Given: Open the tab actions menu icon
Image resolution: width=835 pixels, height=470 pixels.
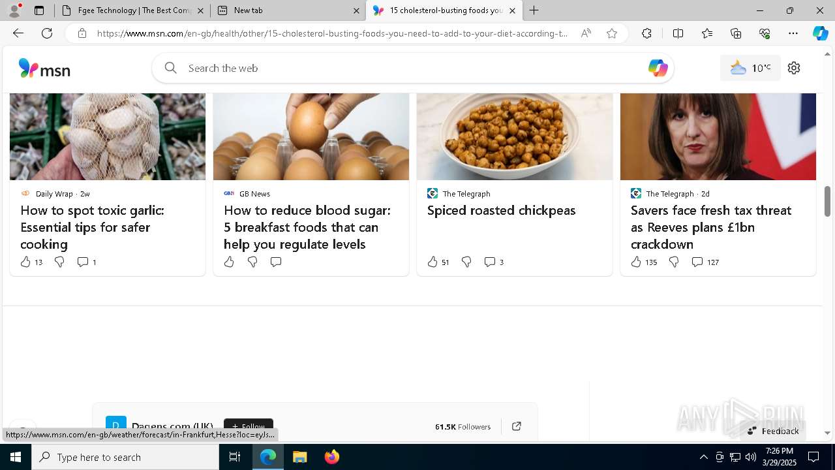Looking at the screenshot, I should click(x=39, y=10).
